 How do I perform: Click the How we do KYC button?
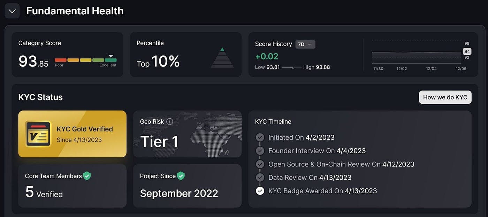tap(445, 97)
